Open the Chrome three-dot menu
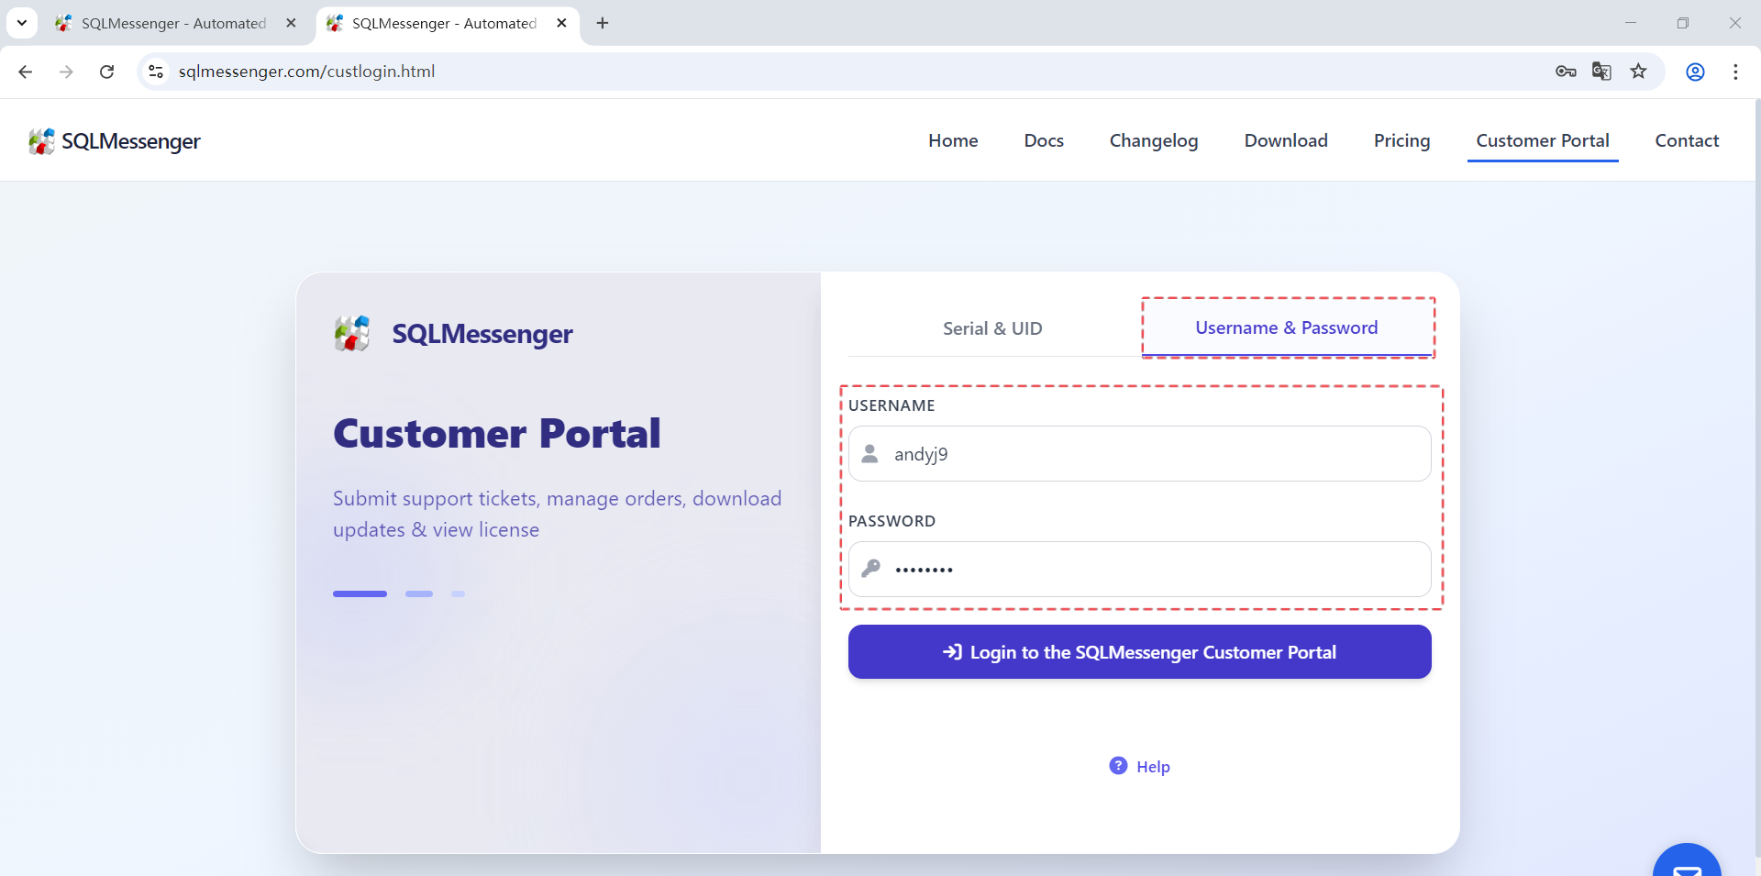This screenshot has width=1761, height=876. point(1735,72)
